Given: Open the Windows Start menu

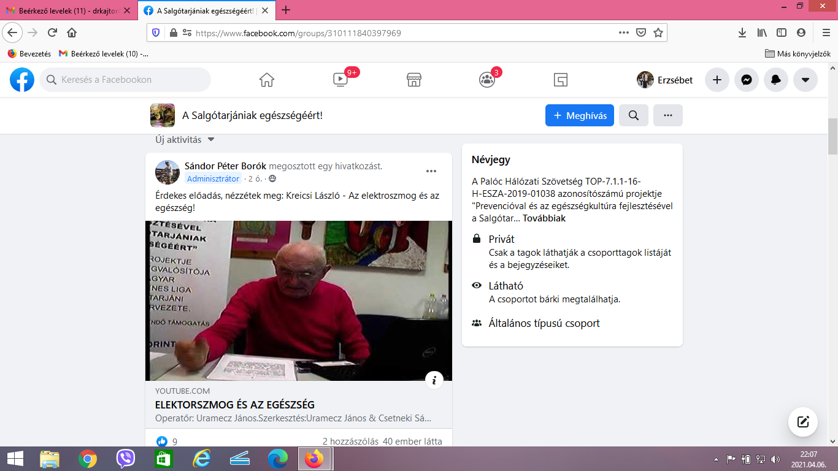Looking at the screenshot, I should [x=15, y=458].
